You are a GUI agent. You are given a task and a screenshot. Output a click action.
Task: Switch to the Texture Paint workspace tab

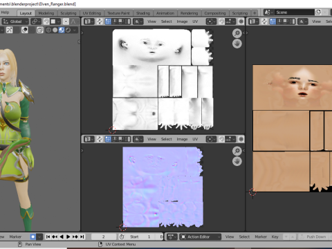[x=118, y=13]
